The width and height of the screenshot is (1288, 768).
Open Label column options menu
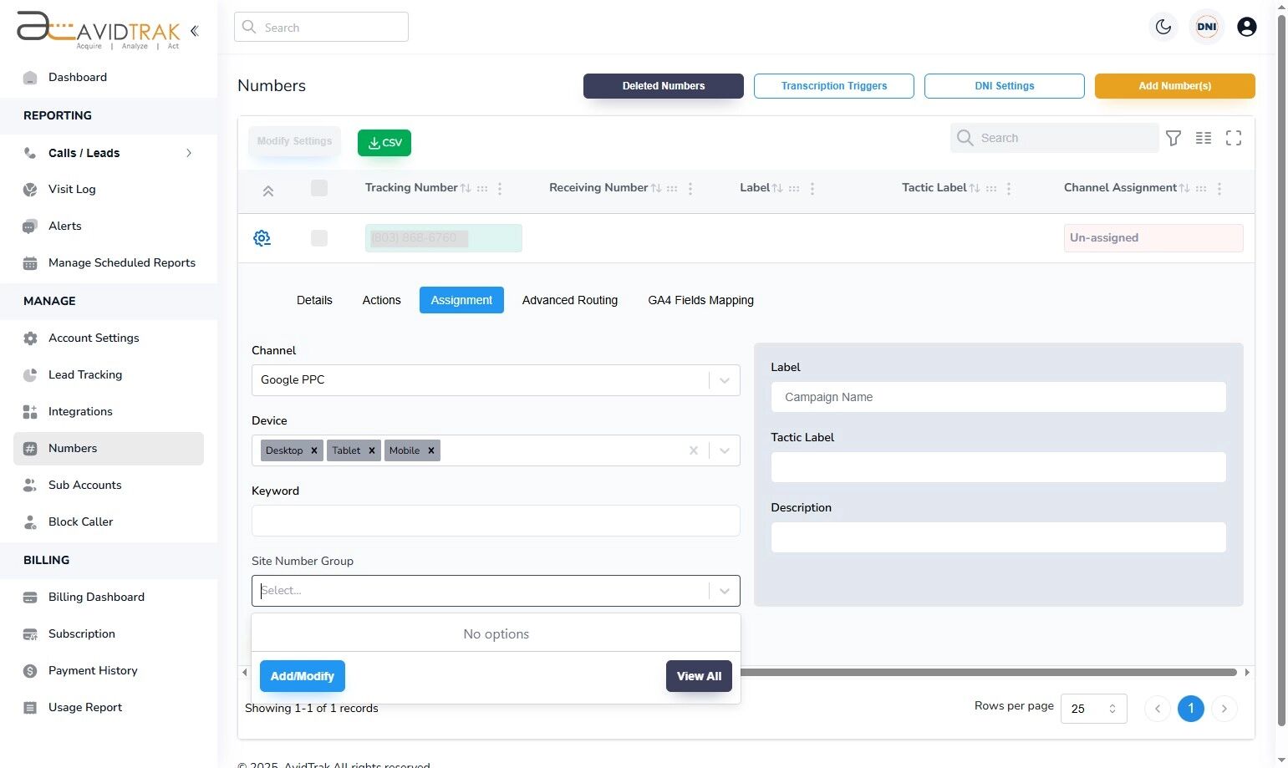tap(812, 189)
